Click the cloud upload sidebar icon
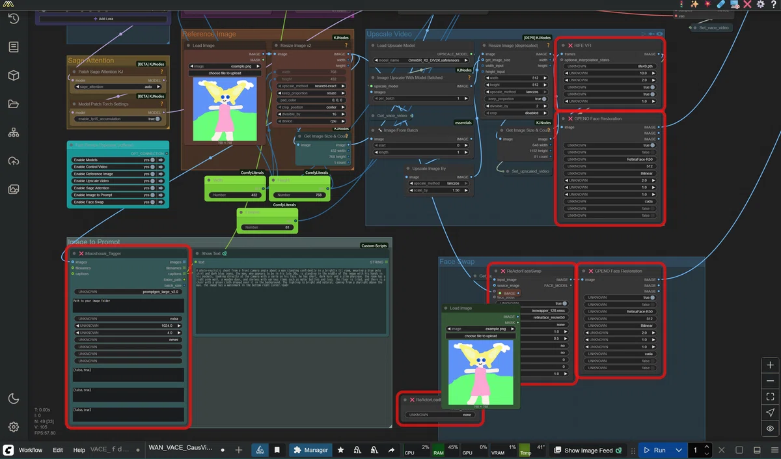 pyautogui.click(x=13, y=161)
